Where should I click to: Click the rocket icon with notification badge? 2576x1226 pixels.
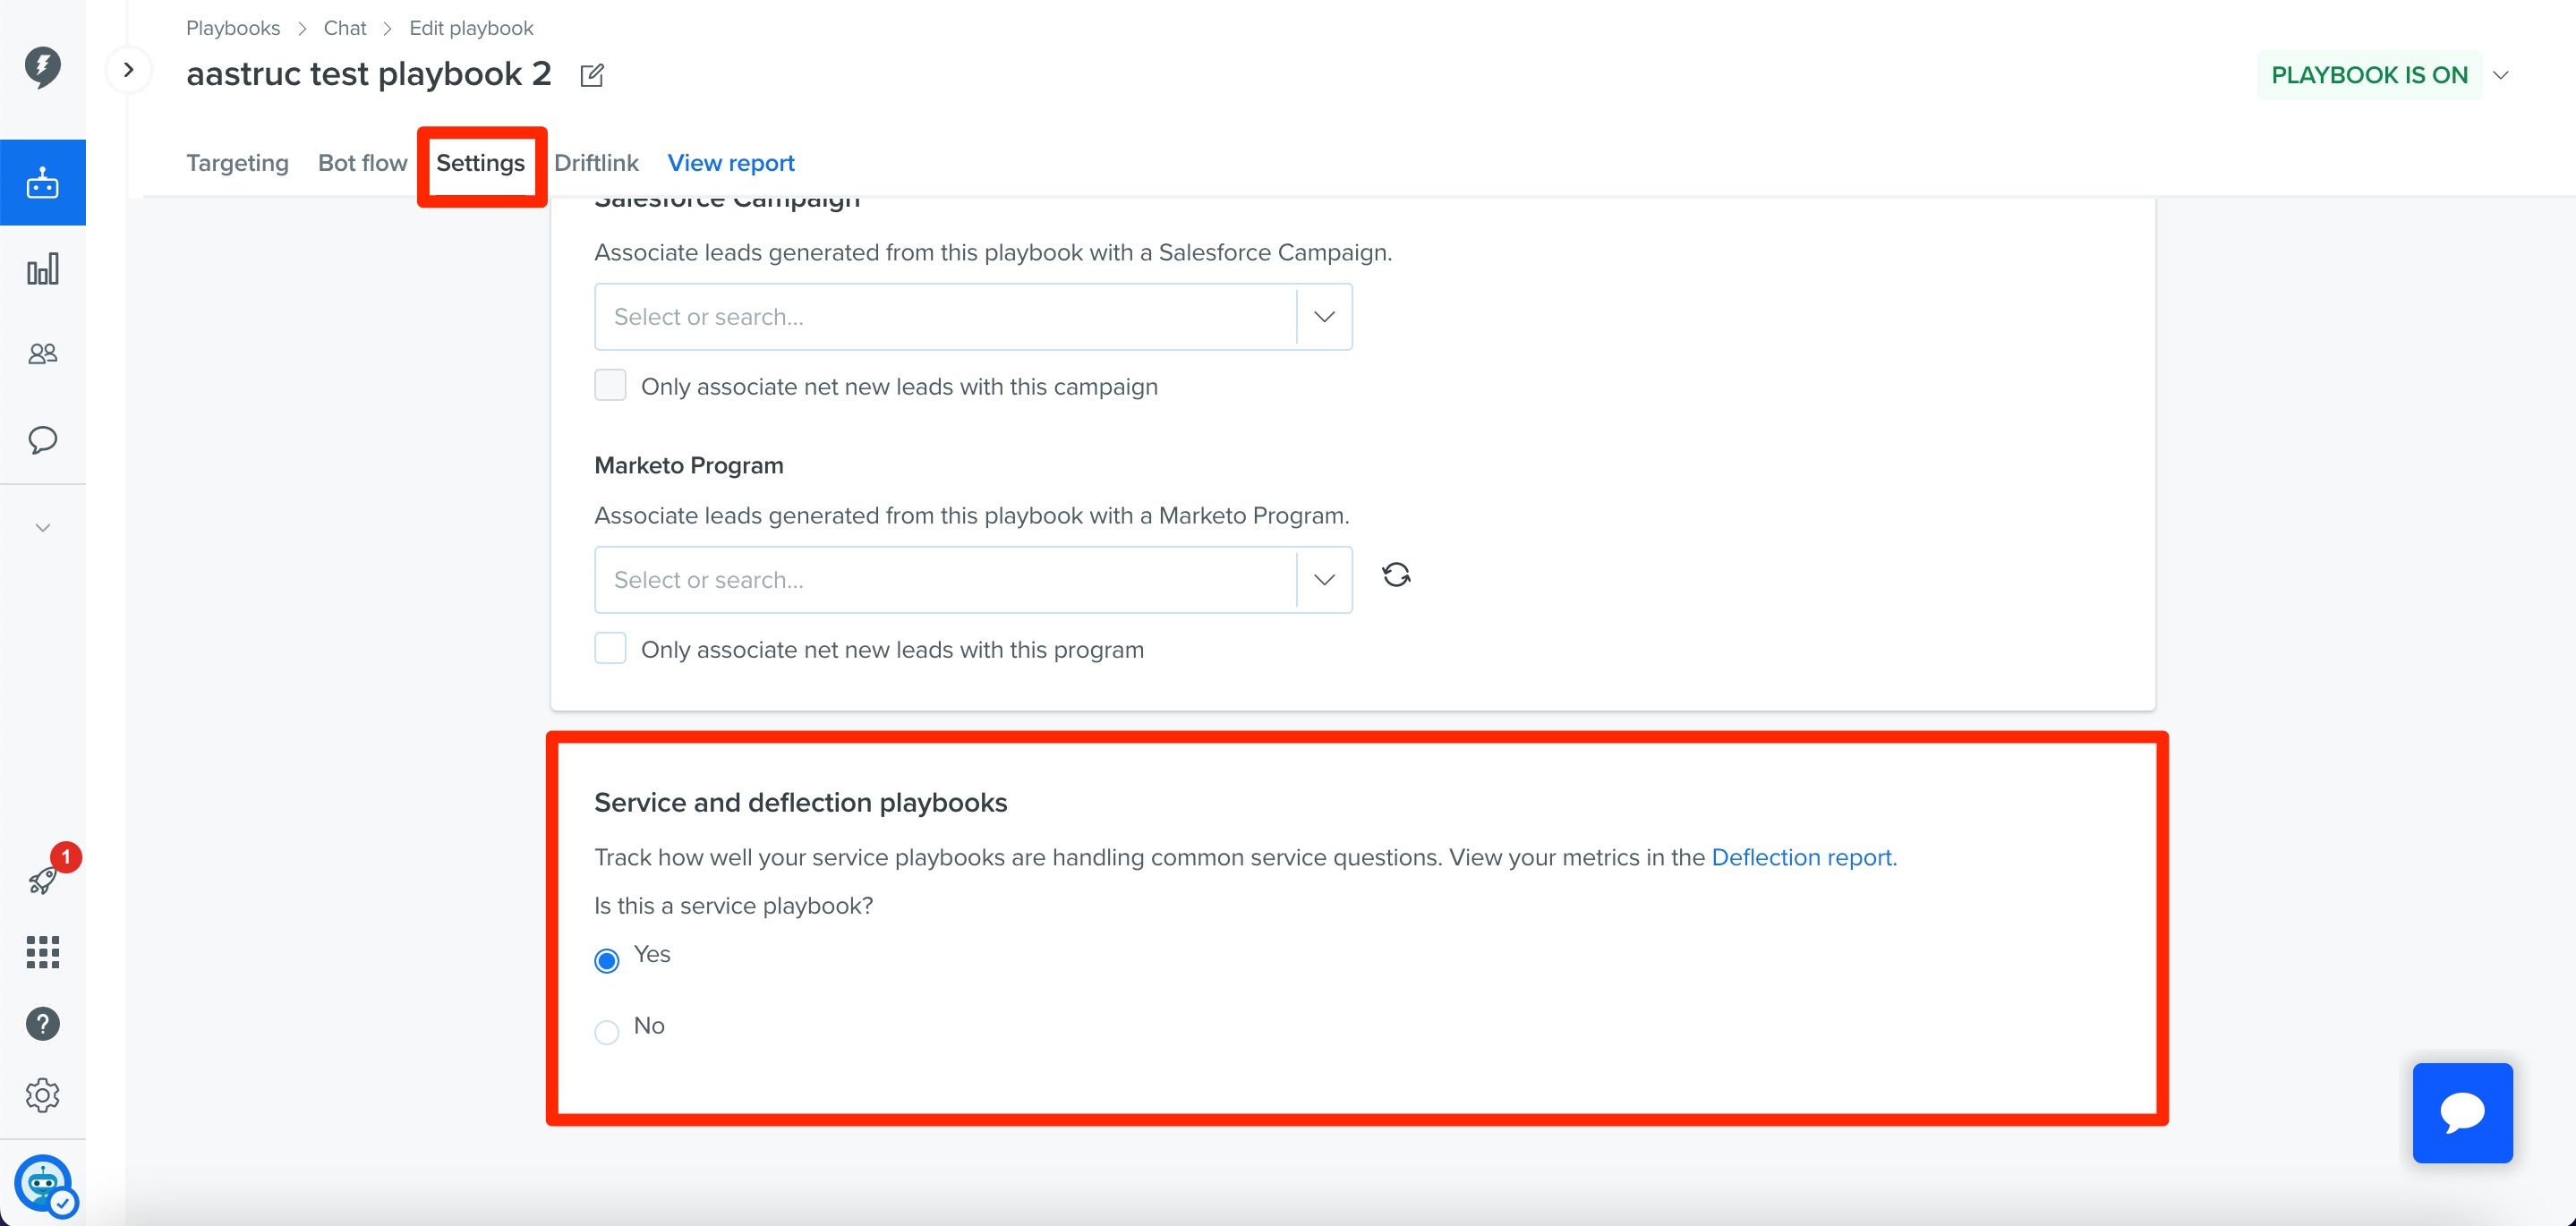tap(43, 880)
